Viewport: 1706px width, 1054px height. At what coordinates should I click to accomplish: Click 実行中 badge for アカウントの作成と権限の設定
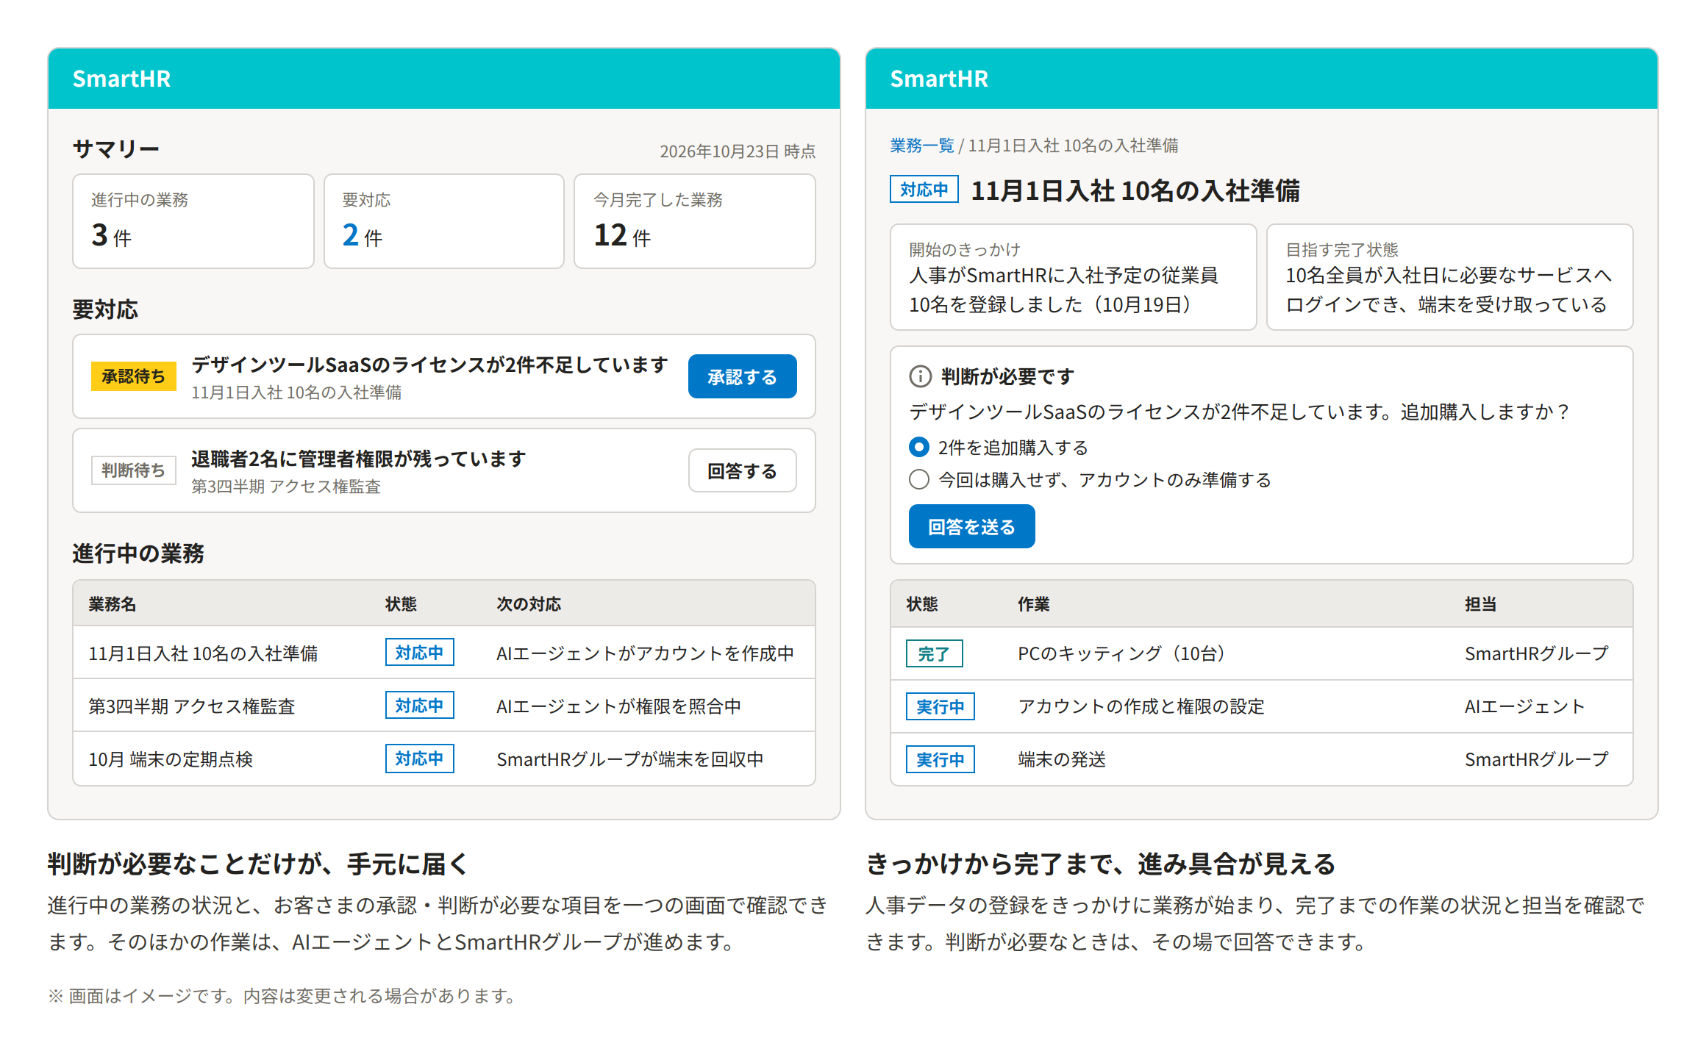pos(940,706)
